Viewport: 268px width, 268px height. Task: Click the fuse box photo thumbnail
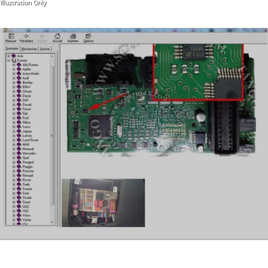pyautogui.click(x=103, y=203)
